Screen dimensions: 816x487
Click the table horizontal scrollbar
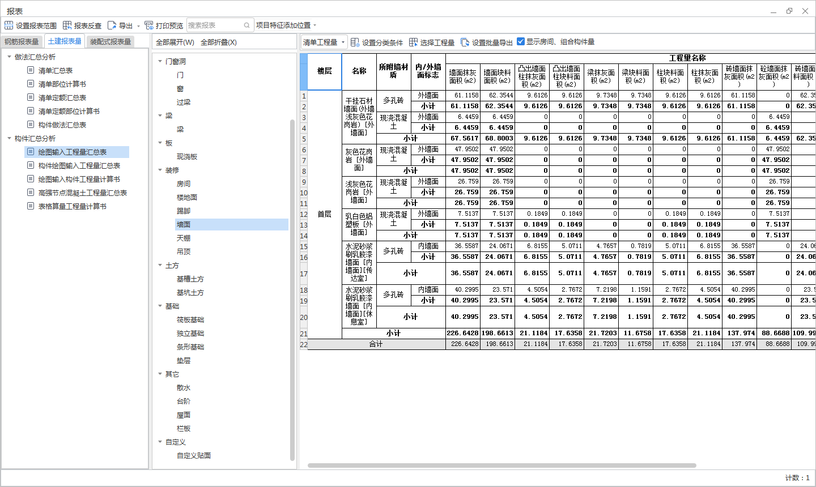click(501, 465)
